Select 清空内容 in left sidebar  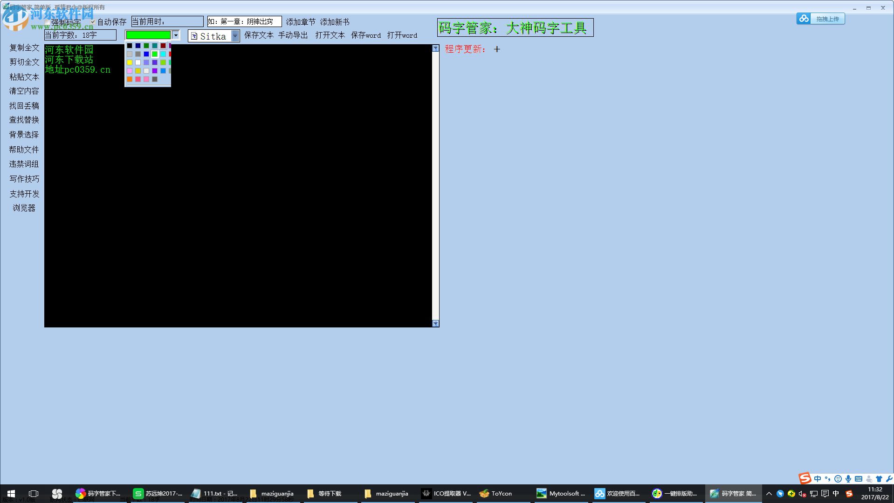(24, 91)
